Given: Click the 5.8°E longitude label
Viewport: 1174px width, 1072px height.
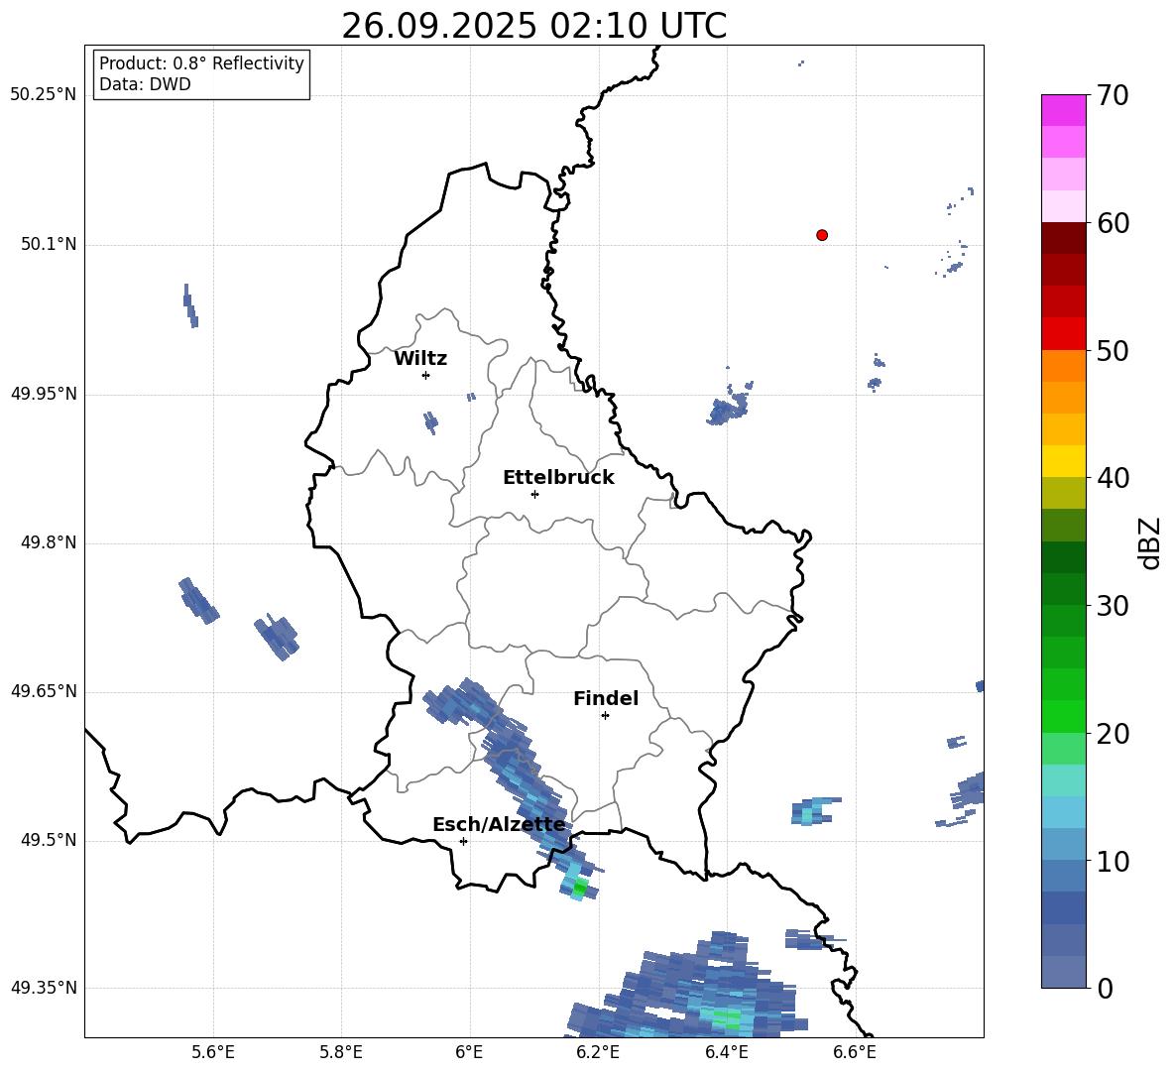Looking at the screenshot, I should click(x=341, y=1052).
